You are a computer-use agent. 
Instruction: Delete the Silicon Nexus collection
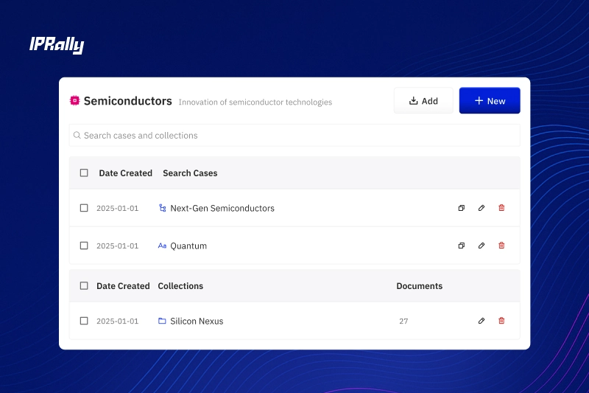click(x=501, y=321)
